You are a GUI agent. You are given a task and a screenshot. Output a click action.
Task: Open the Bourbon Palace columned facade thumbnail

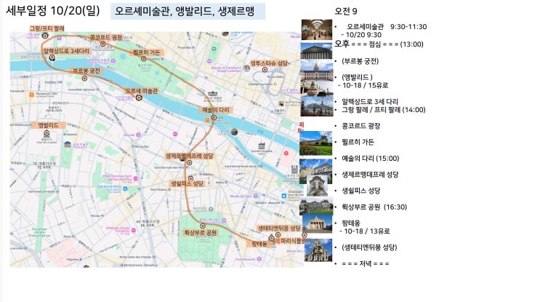pyautogui.click(x=316, y=51)
